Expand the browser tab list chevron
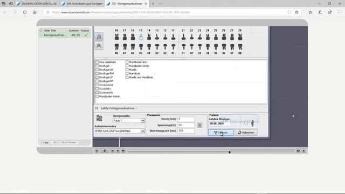Screen dimensions: 345x194 click(x=161, y=4)
